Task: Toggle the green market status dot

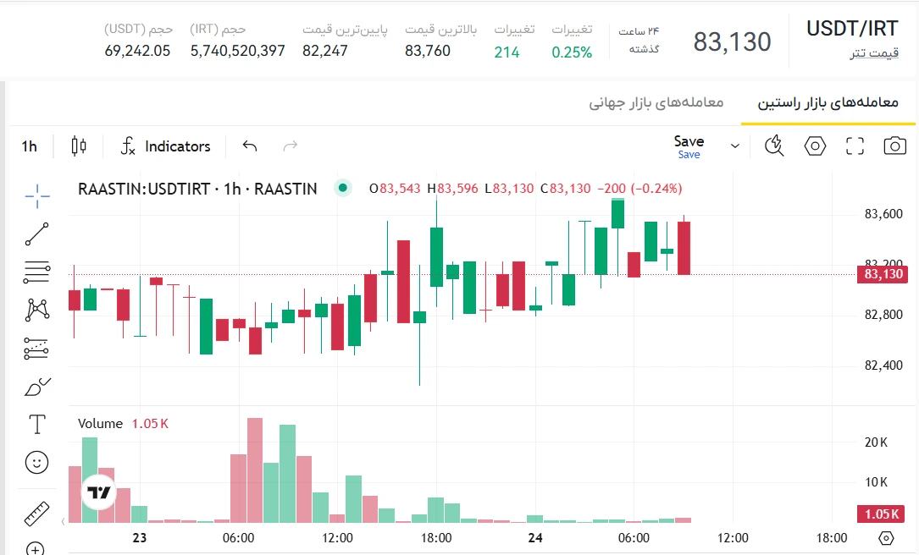Action: [343, 188]
